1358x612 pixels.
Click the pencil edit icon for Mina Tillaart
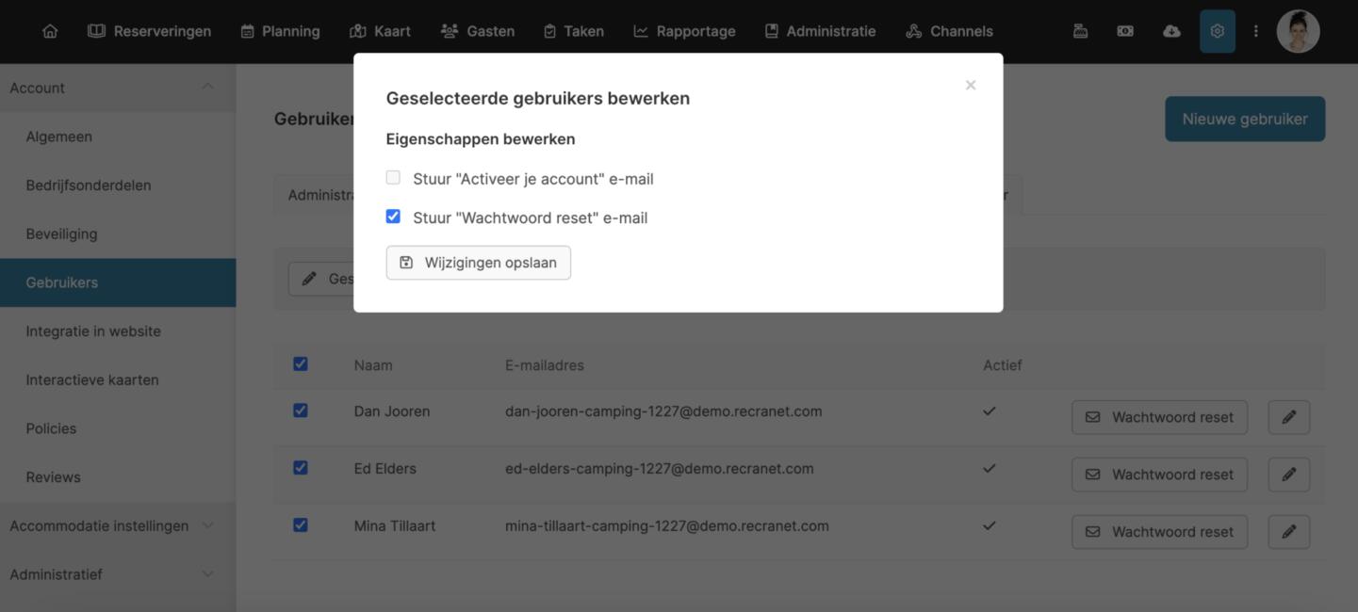tap(1288, 532)
